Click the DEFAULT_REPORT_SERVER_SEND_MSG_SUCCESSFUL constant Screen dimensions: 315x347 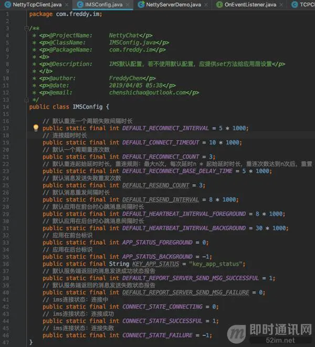[191, 278]
